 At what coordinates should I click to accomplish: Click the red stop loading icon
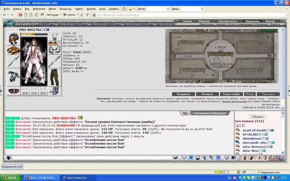pyautogui.click(x=20, y=15)
